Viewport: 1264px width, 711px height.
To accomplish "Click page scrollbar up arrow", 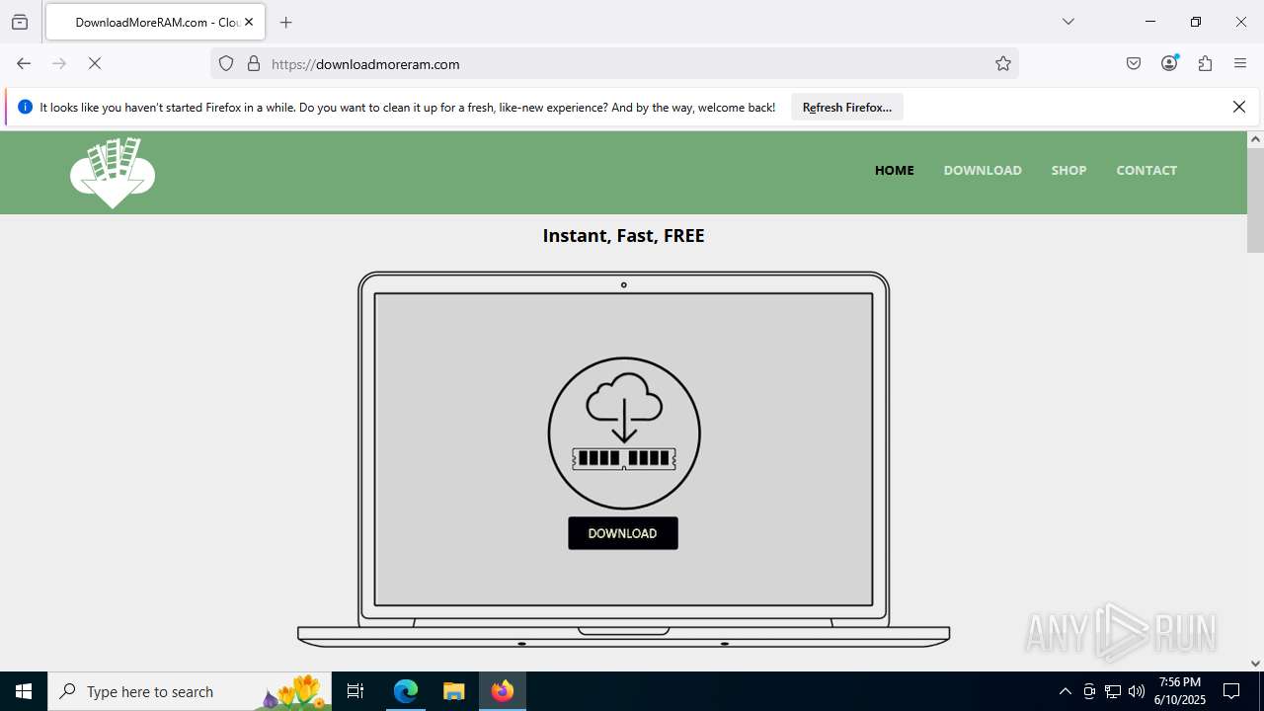I will 1255,139.
